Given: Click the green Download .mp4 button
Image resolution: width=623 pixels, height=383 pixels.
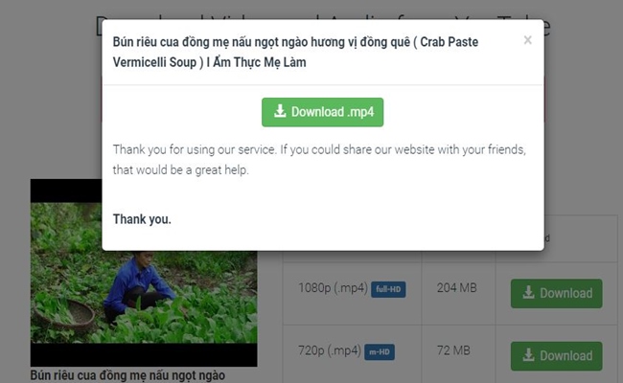Looking at the screenshot, I should pos(322,112).
